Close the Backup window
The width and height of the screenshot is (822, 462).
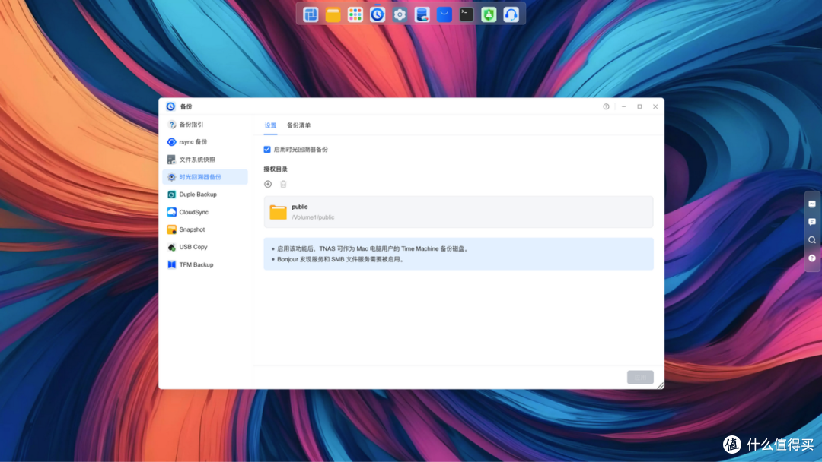coord(655,106)
